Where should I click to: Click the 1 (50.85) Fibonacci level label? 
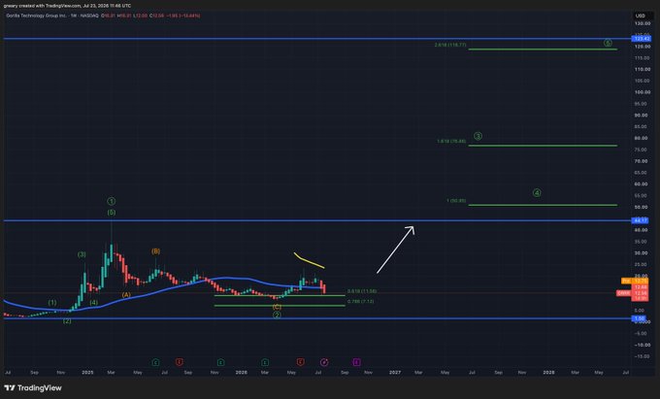pos(456,201)
